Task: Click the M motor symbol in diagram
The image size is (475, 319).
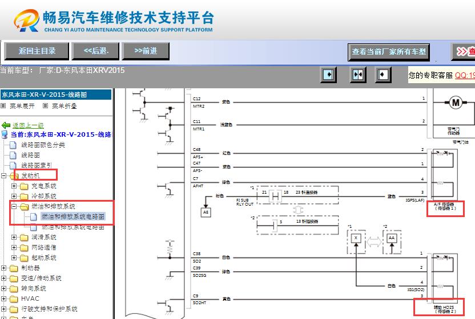Action: [456, 103]
